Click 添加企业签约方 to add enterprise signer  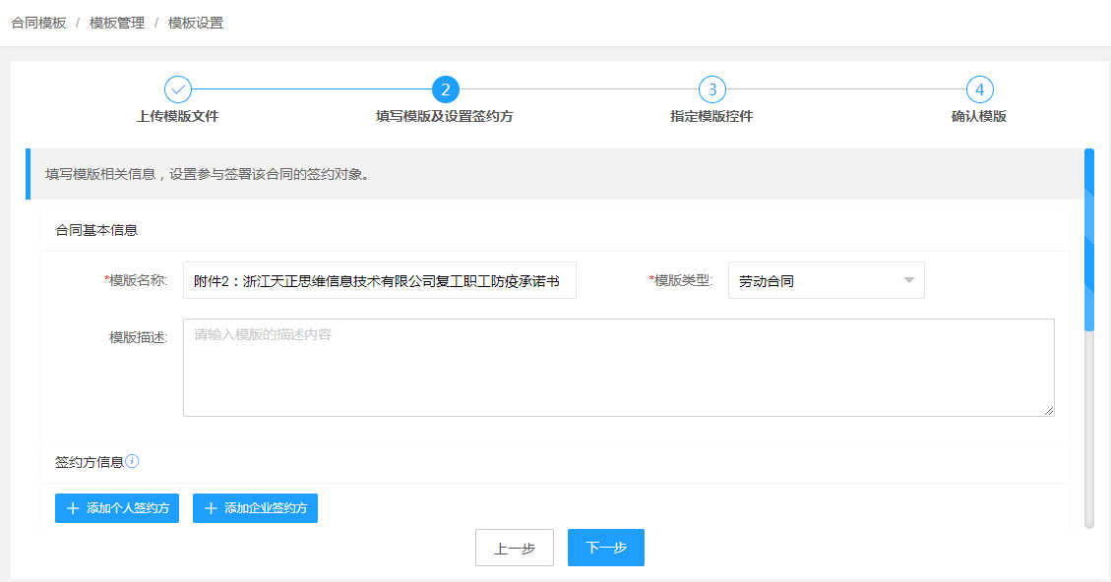coord(255,508)
